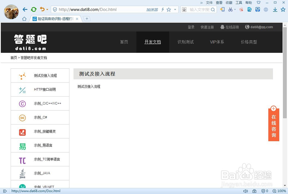Open the 识别测试 navigation item
The height and width of the screenshot is (194, 288).
click(x=185, y=42)
